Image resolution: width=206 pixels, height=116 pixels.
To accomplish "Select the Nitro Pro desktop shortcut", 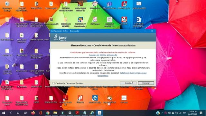I will [80, 100].
